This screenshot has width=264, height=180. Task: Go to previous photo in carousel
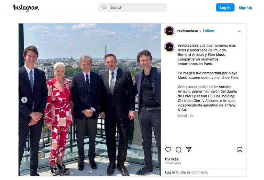pos(24,100)
